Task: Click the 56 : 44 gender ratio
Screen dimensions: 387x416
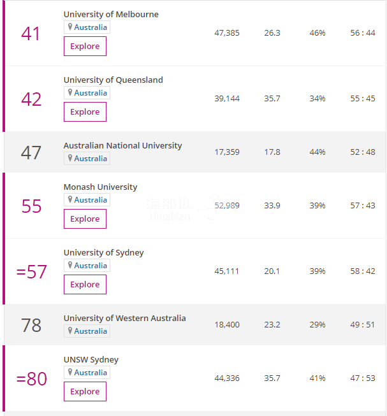Action: [x=363, y=33]
